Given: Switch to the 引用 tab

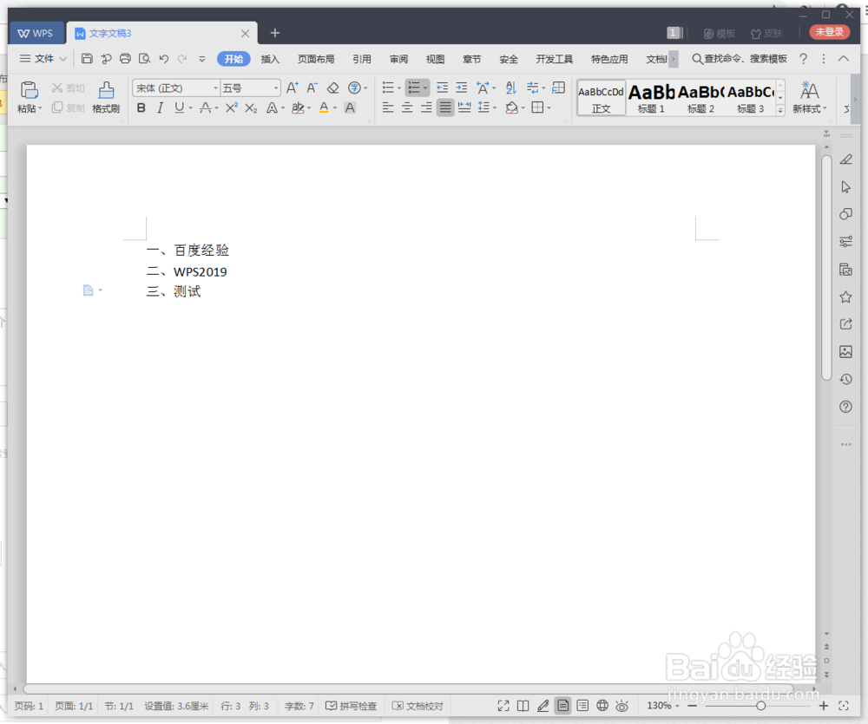Looking at the screenshot, I should pos(362,59).
